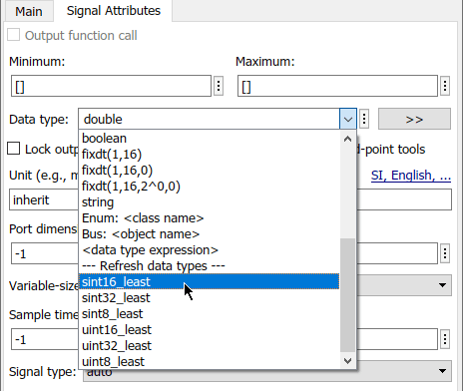Click inside the Minimum input field

[x=111, y=86]
